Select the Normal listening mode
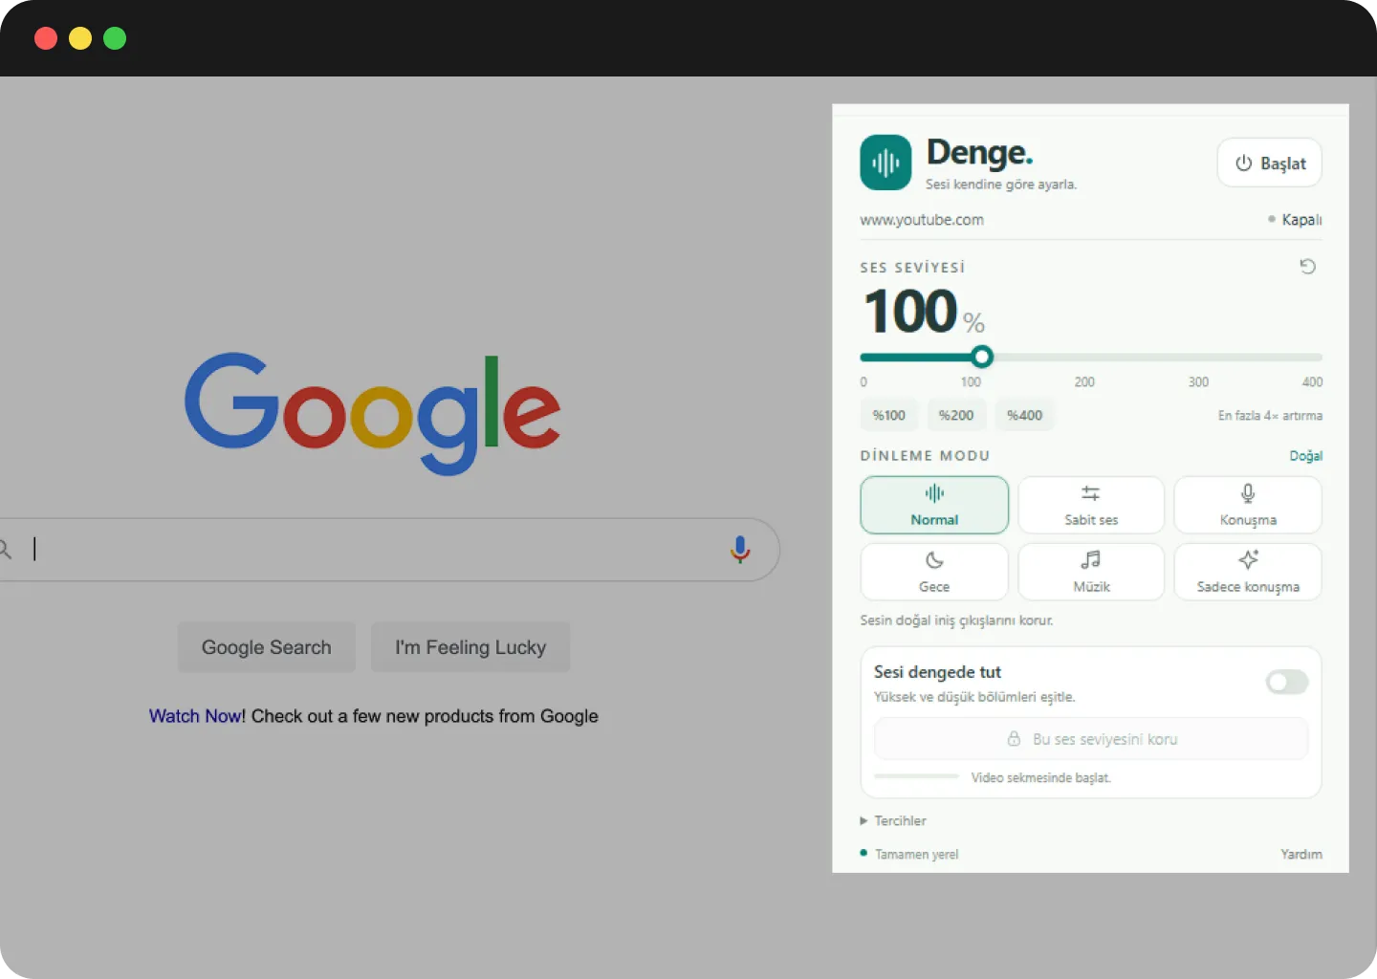The image size is (1377, 979). click(934, 505)
